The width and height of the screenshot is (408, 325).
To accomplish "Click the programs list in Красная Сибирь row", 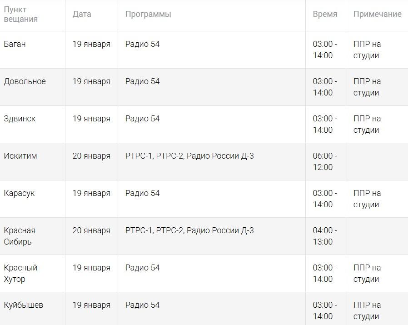I will tap(189, 230).
